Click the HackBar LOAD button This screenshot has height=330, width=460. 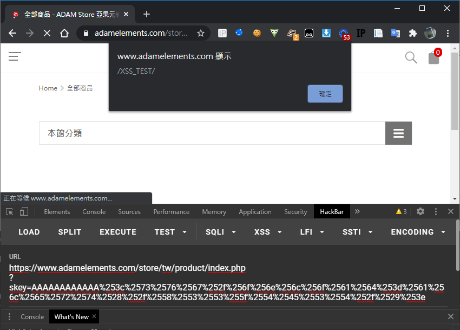(x=29, y=232)
